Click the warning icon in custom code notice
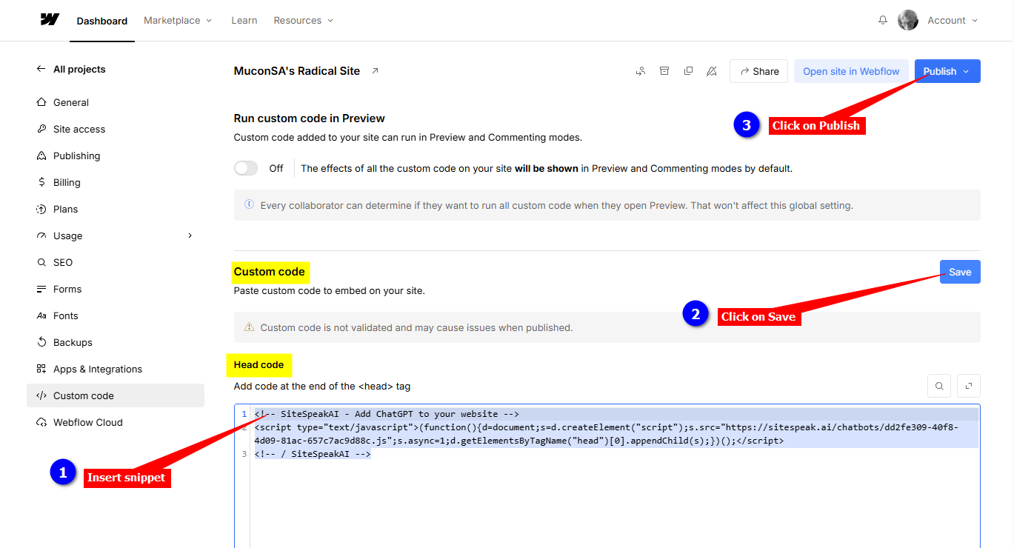Viewport: 1014px width, 548px height. [249, 327]
